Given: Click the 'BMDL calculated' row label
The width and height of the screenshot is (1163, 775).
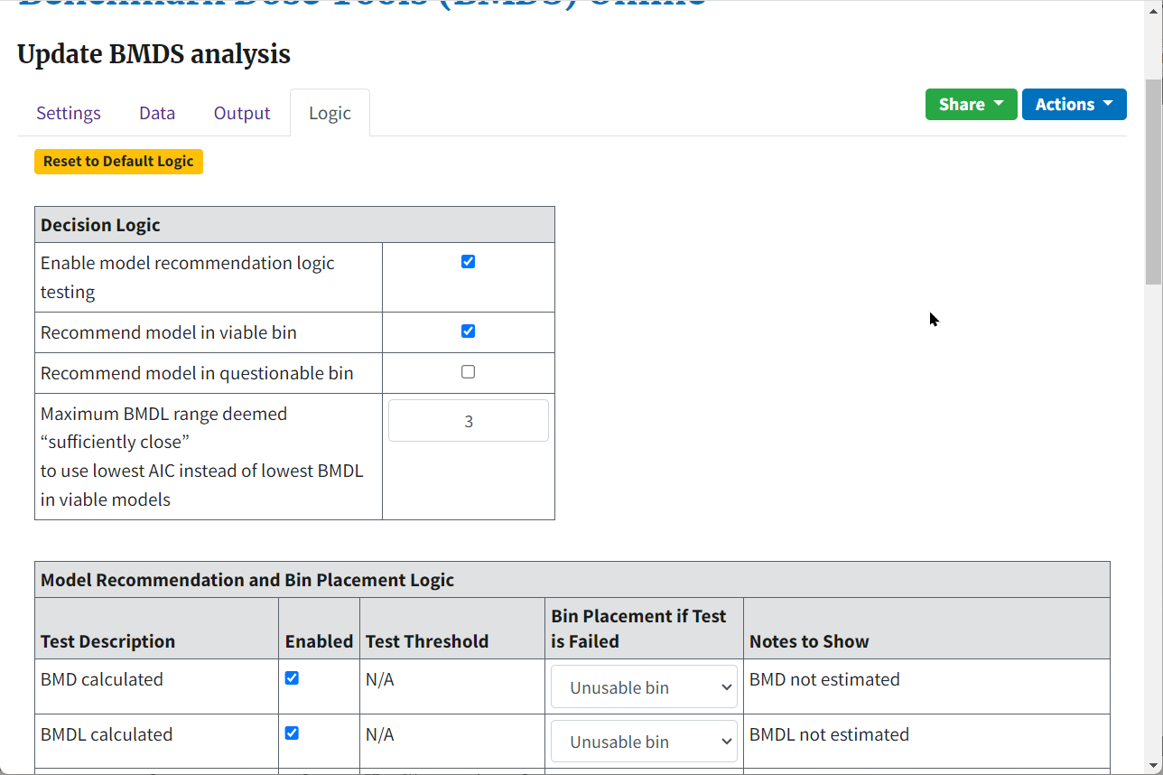Looking at the screenshot, I should point(107,734).
